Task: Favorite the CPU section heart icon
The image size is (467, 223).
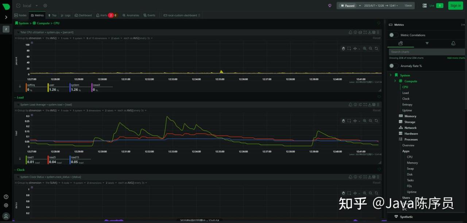Action: 379,23
